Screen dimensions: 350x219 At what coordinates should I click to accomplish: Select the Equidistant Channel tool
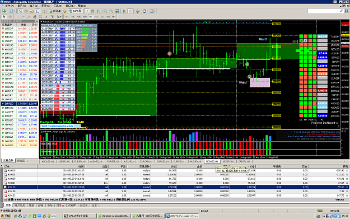(x=35, y=17)
